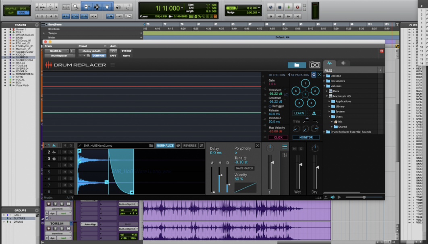
Task: Open Drum Replacer folder browser button
Action: coord(297,65)
